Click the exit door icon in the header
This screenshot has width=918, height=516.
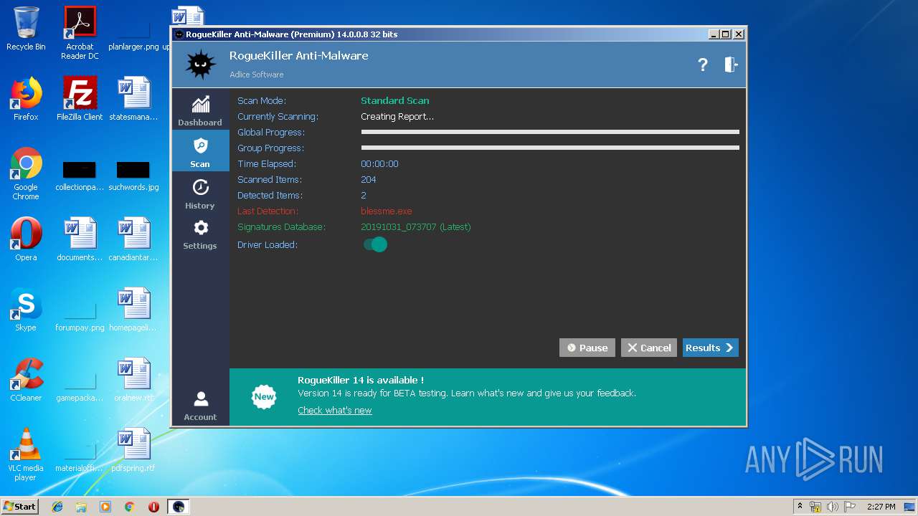(x=731, y=64)
